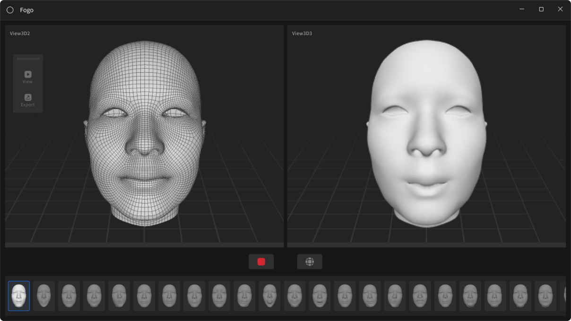Click the Export button label text
Screen dimensions: 571x321
pos(27,104)
